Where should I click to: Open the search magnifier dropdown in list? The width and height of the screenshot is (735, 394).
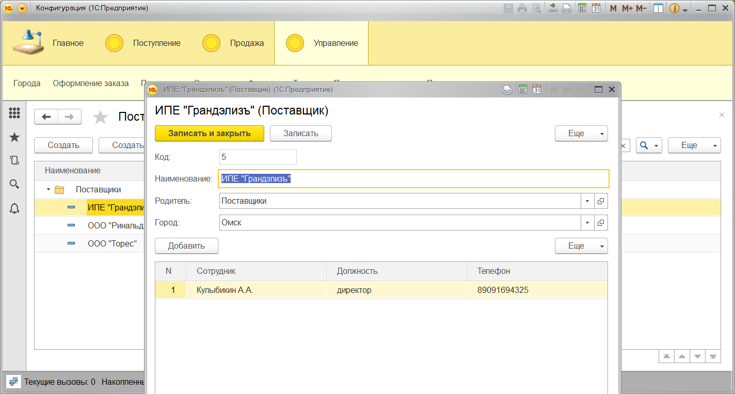[x=649, y=145]
